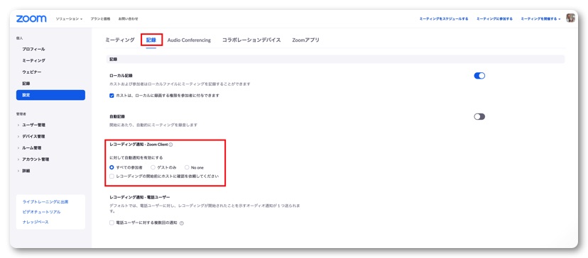Click に対して自動通知を有効にする text
This screenshot has width=588, height=258.
[x=136, y=157]
